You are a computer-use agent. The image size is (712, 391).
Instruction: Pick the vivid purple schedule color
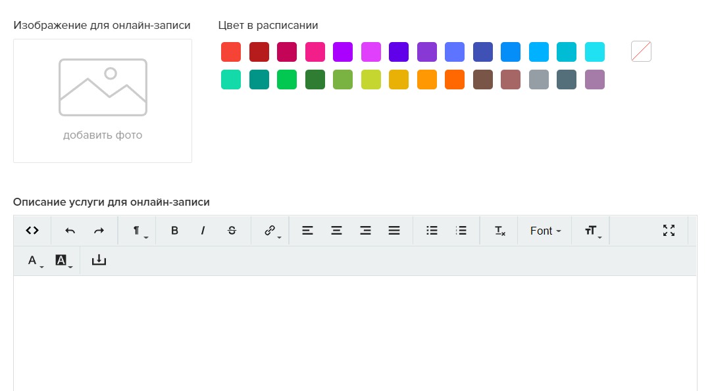pos(343,52)
